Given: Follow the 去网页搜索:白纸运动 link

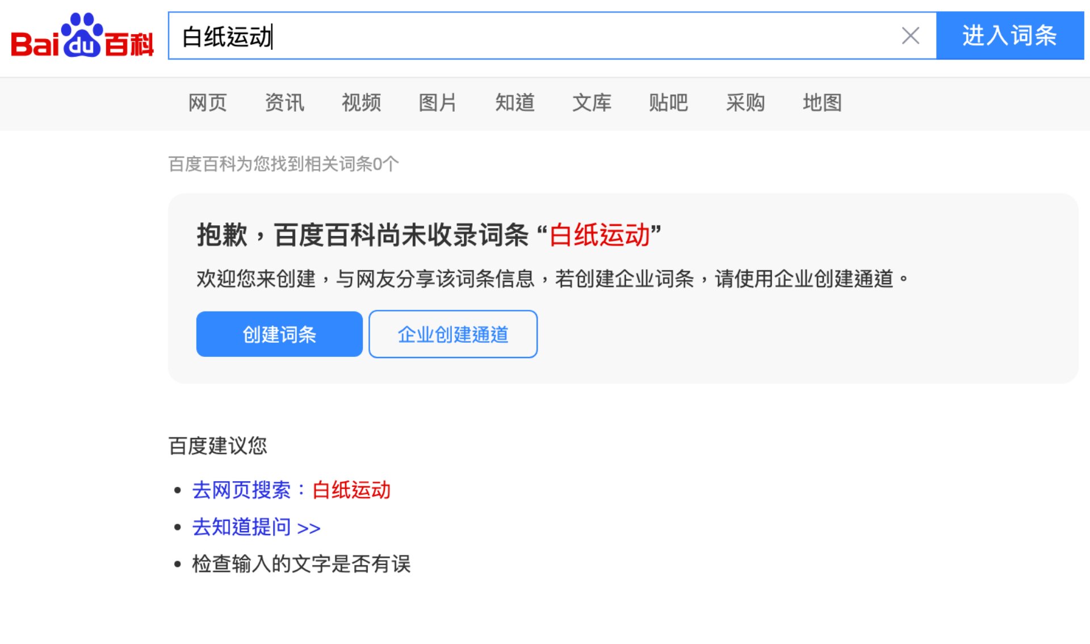Looking at the screenshot, I should [291, 490].
